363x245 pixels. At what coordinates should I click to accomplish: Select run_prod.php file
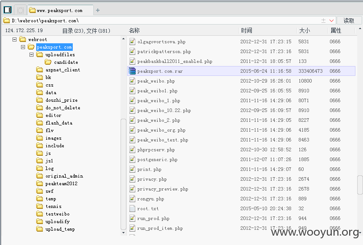(153, 219)
